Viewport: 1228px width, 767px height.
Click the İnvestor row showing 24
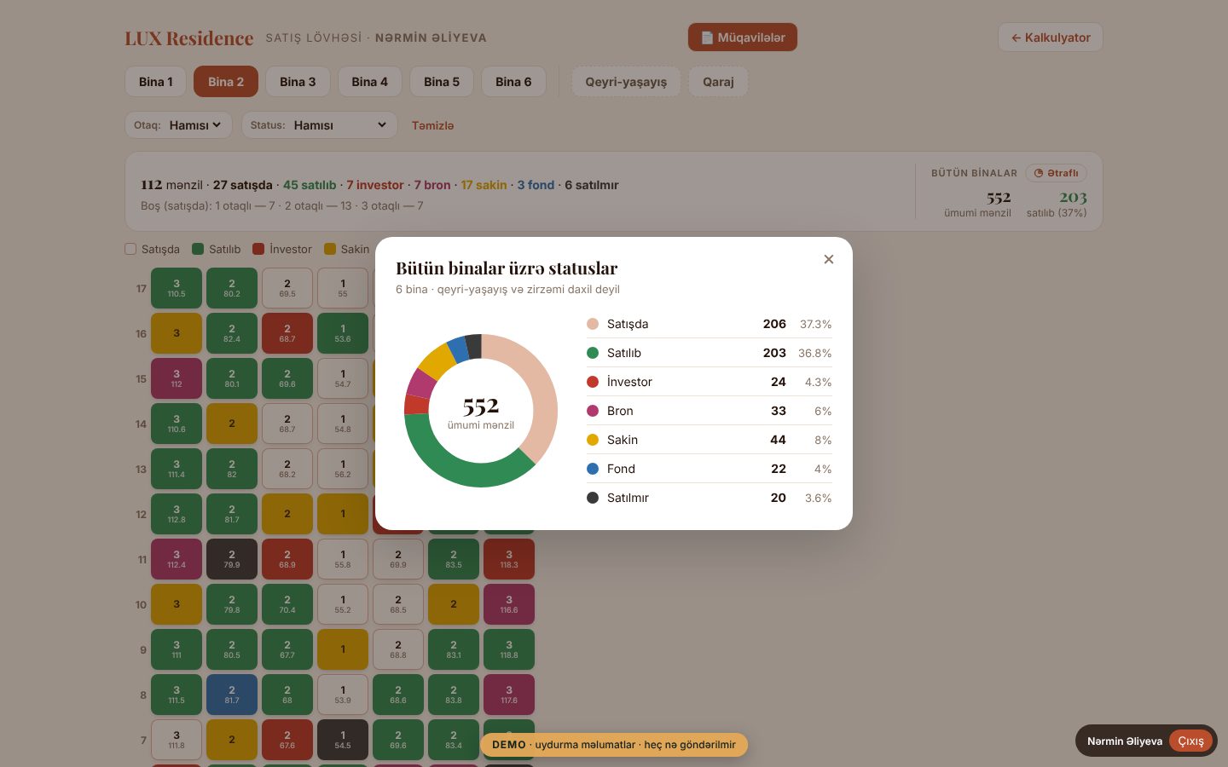pyautogui.click(x=709, y=382)
